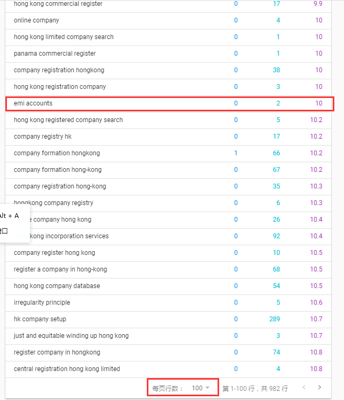Open 'company registry hk' query row

coord(42,137)
